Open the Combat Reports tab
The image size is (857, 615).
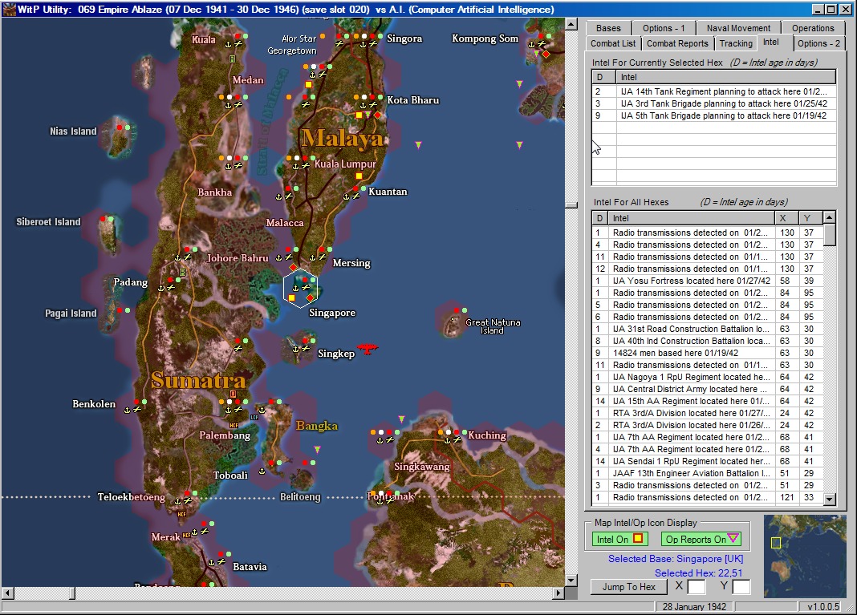677,43
